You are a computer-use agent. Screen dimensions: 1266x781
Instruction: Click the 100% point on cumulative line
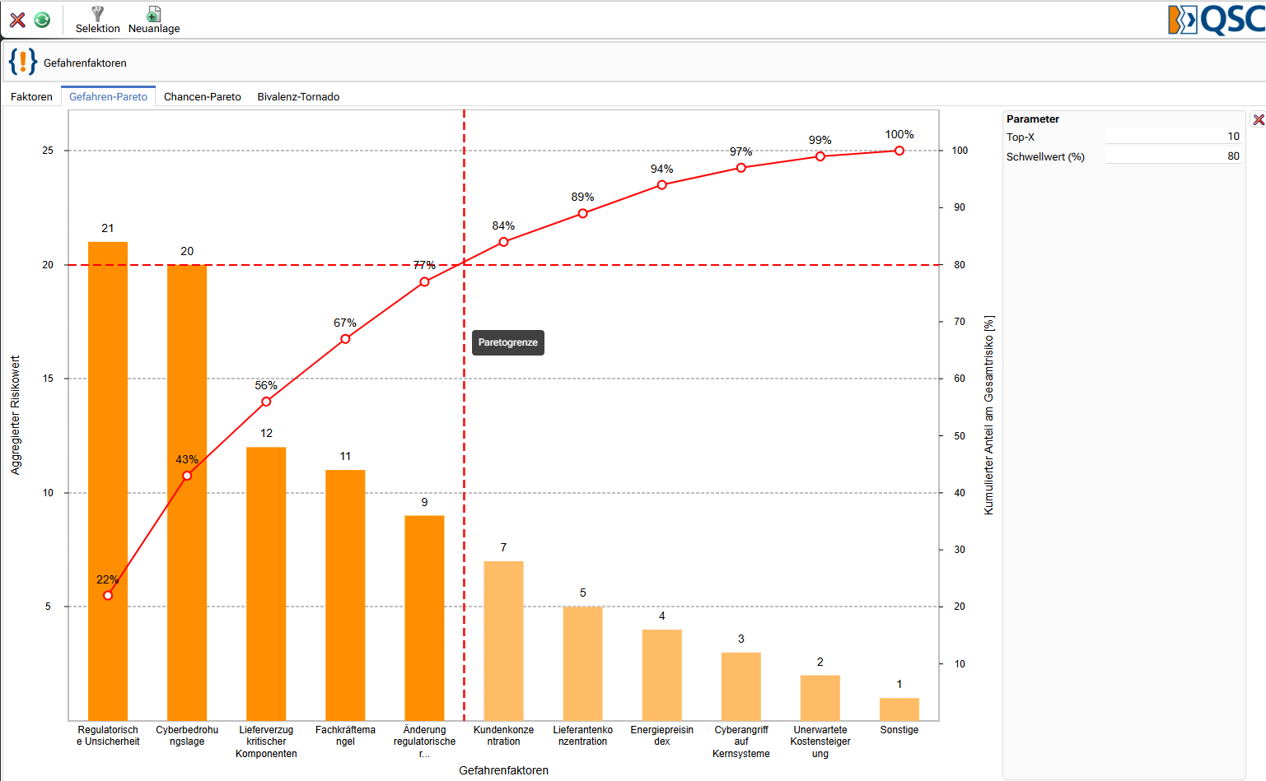point(899,151)
